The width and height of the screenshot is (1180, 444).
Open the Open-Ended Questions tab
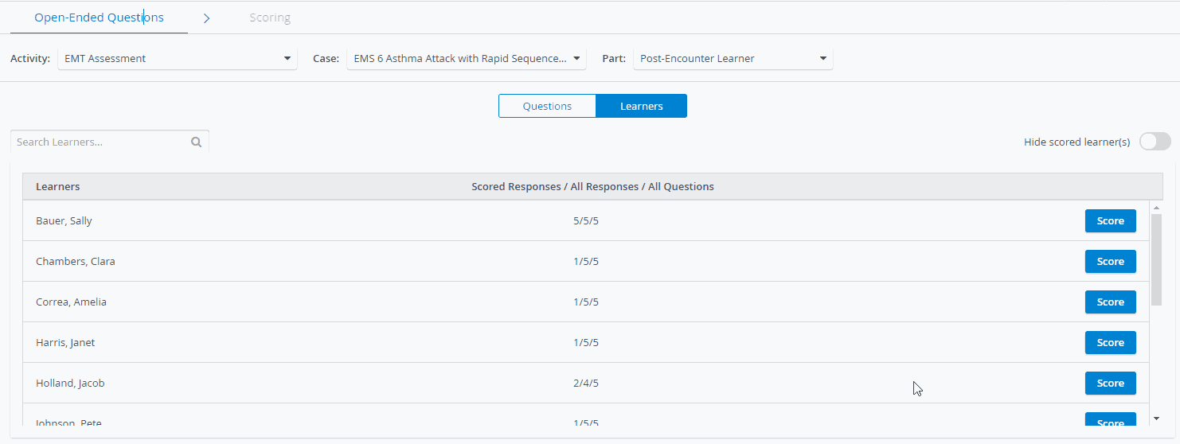coord(99,18)
